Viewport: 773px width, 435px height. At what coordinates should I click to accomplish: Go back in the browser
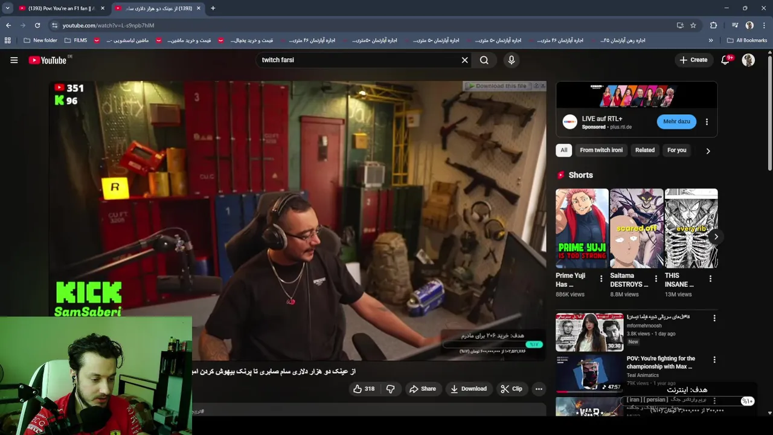8,25
